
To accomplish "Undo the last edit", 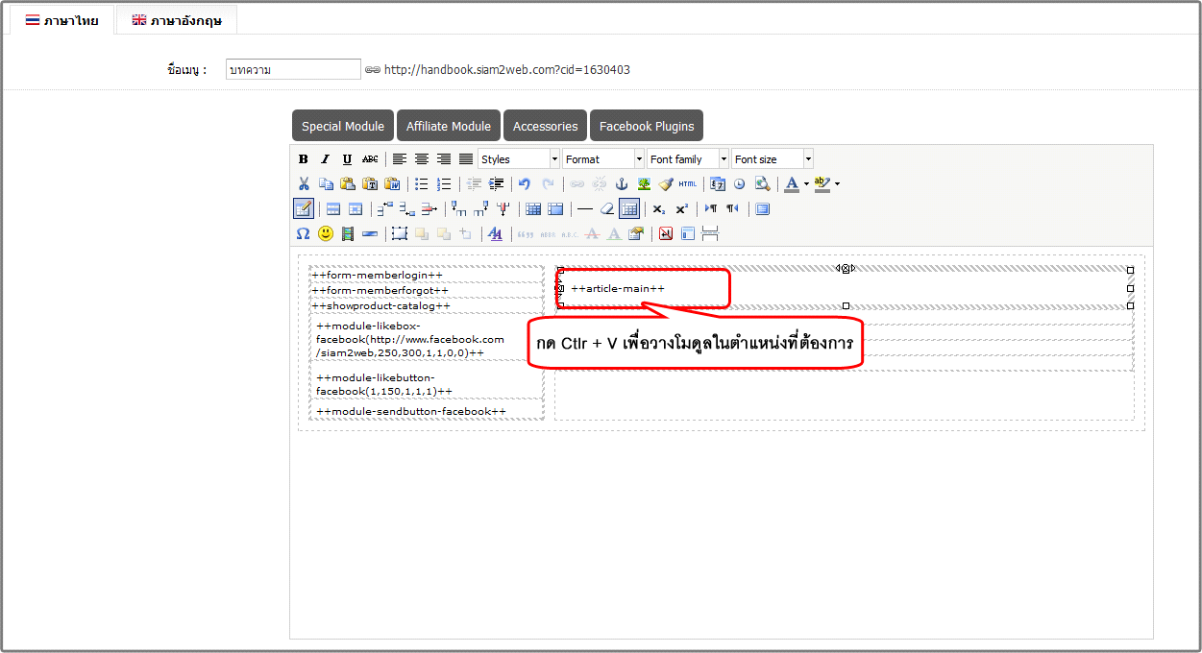I will pos(525,184).
